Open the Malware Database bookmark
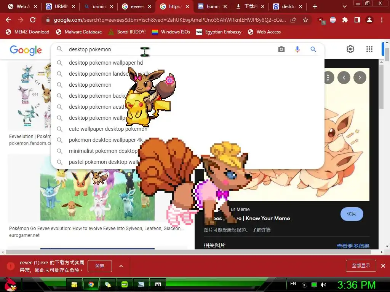 pyautogui.click(x=79, y=32)
